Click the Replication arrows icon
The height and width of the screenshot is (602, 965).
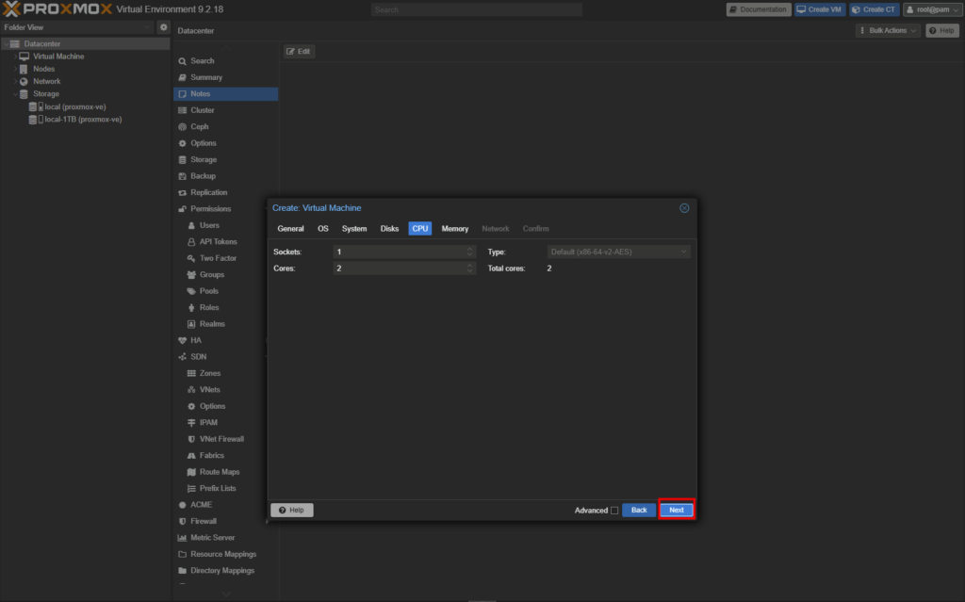point(182,193)
